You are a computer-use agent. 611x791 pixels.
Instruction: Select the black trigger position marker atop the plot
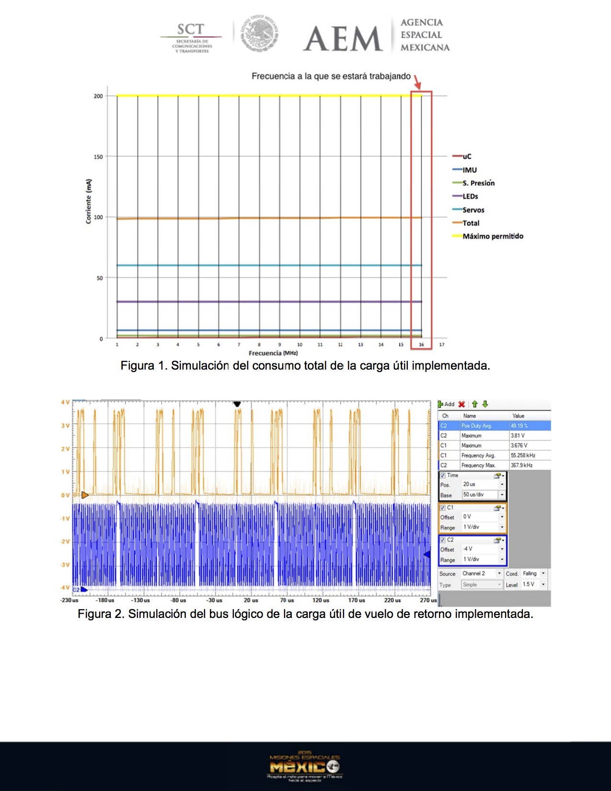coord(237,404)
